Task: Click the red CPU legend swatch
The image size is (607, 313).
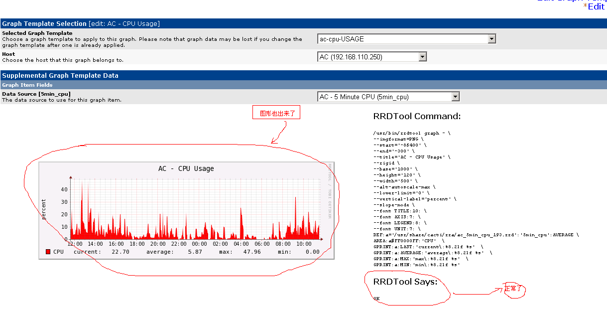Action: [x=48, y=252]
